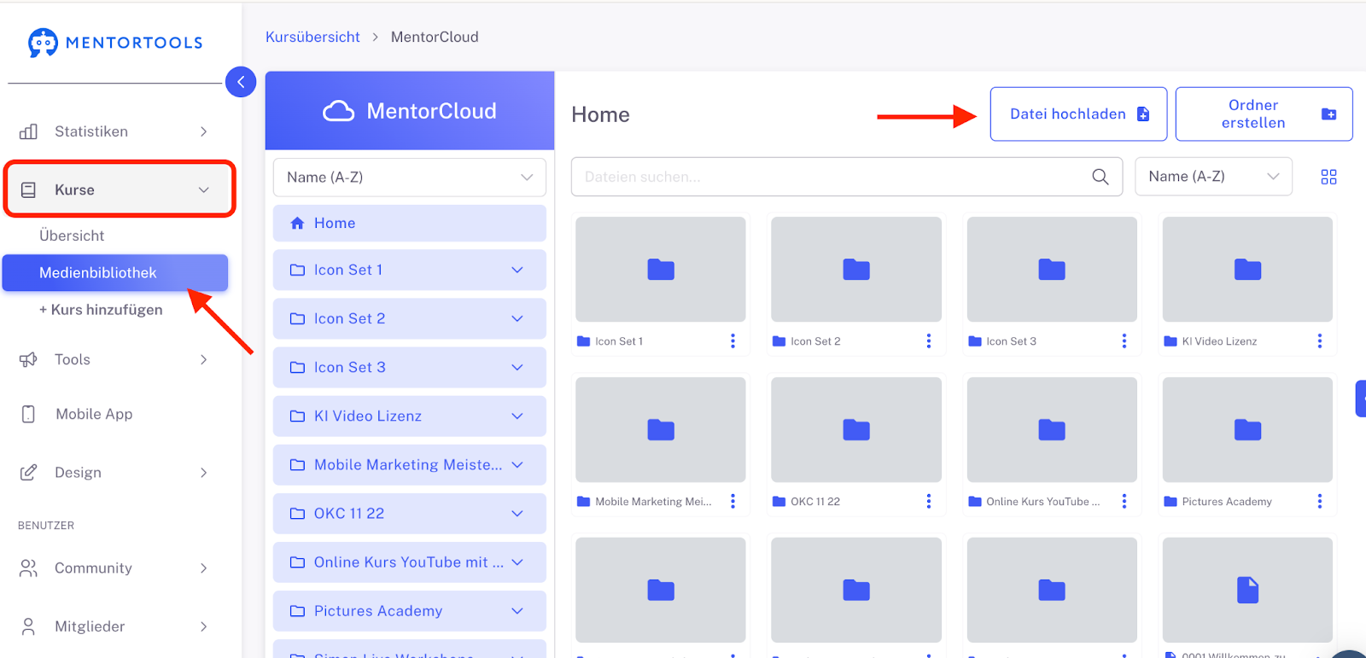
Task: Click the Community people icon
Action: coord(28,568)
